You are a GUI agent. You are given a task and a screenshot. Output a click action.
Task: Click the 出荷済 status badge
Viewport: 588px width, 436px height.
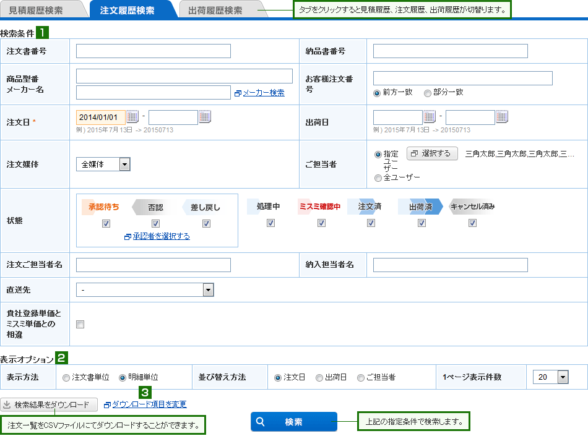click(421, 207)
